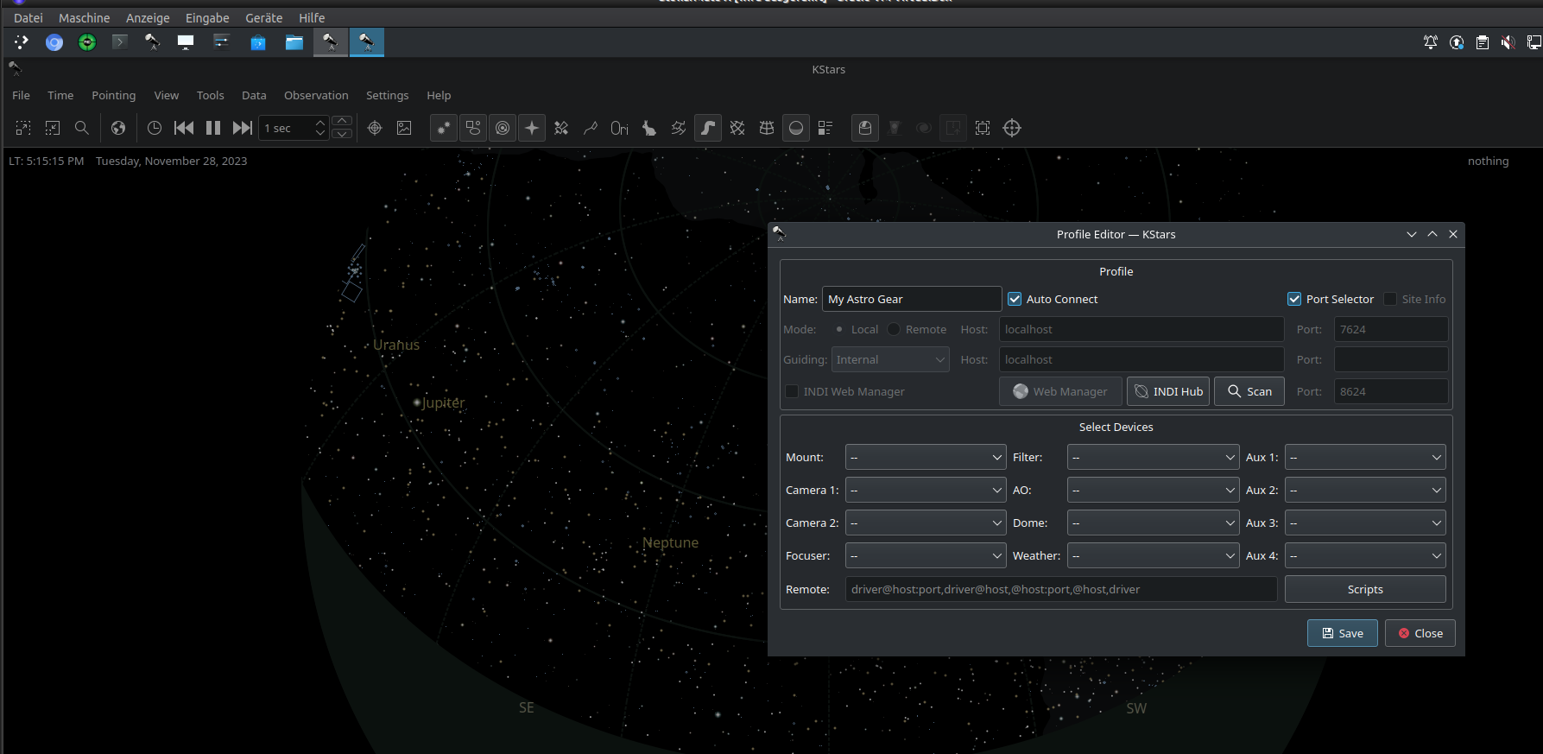Click the INDI Hub button
The height and width of the screenshot is (754, 1543).
[1167, 391]
